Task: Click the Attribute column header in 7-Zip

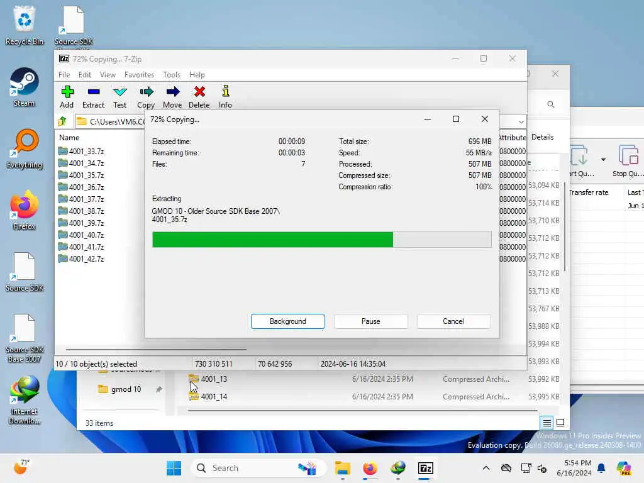Action: coord(512,138)
